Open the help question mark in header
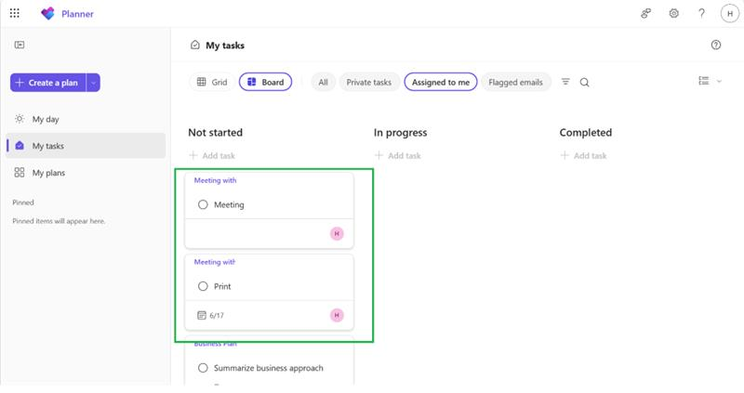 point(701,14)
